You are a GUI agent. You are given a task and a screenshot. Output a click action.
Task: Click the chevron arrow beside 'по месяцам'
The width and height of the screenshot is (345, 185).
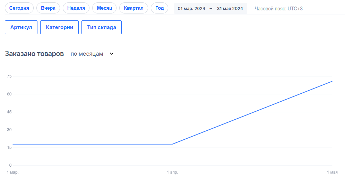click(x=112, y=54)
